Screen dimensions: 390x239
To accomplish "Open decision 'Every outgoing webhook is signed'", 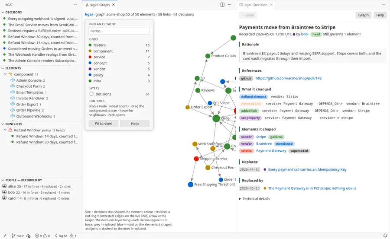I will coord(41,19).
